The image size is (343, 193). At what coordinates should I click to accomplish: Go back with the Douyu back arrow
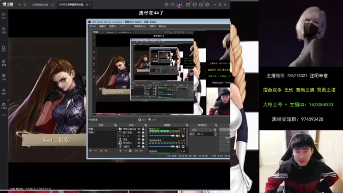point(19,5)
